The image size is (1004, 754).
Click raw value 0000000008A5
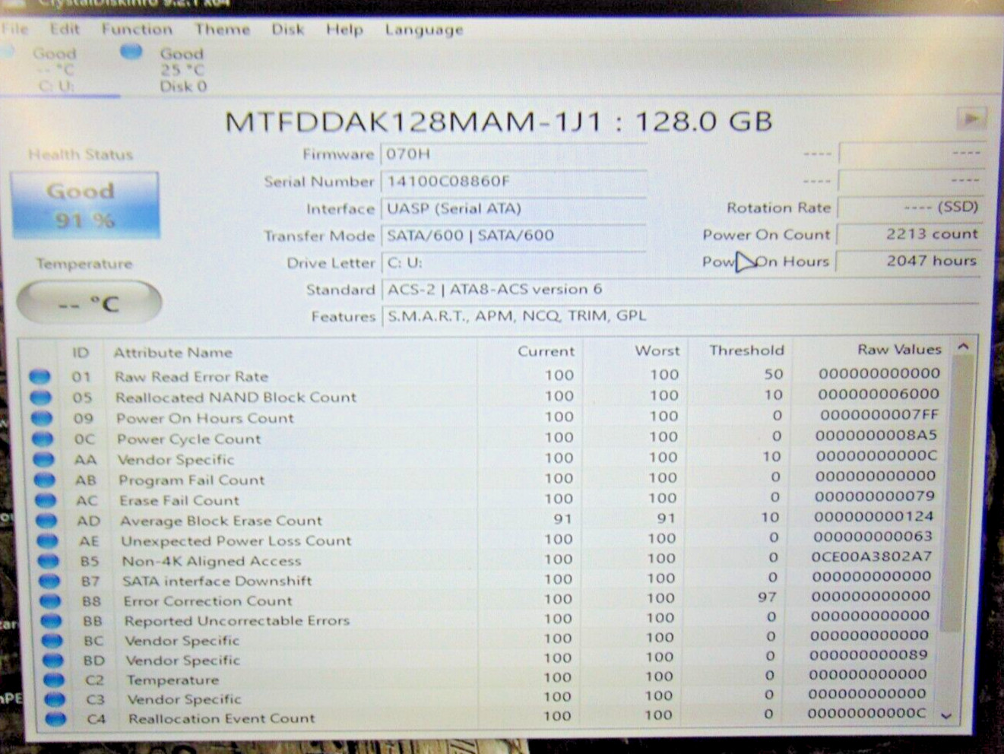pos(877,436)
